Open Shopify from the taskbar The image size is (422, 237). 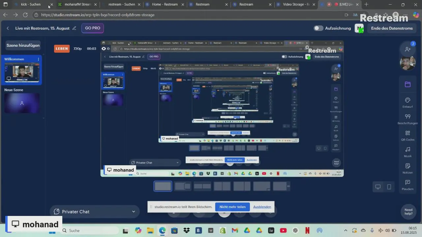[223, 230]
